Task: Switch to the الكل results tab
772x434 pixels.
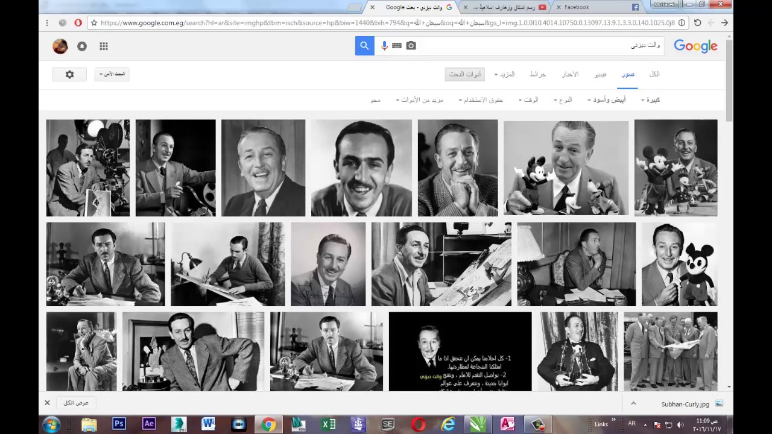Action: pyautogui.click(x=654, y=74)
